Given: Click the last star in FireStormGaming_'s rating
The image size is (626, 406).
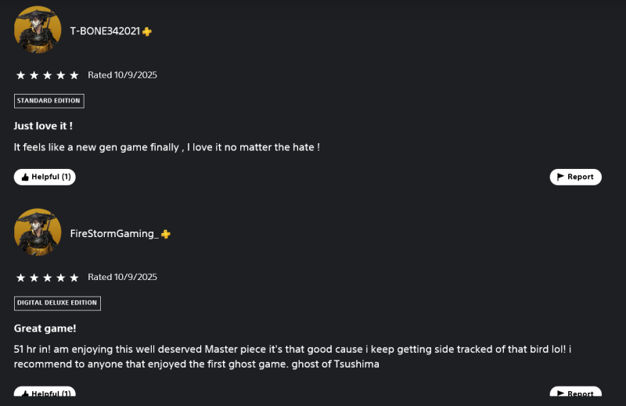Looking at the screenshot, I should point(74,278).
